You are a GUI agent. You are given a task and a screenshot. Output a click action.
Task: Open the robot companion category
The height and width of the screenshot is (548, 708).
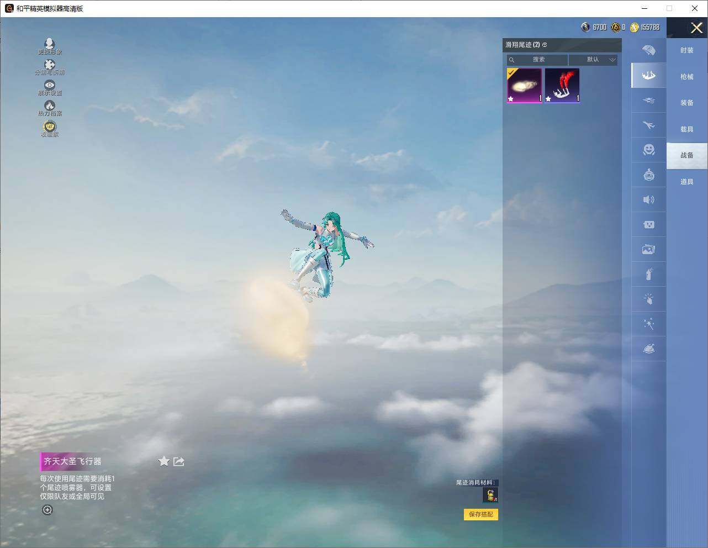[x=649, y=175]
